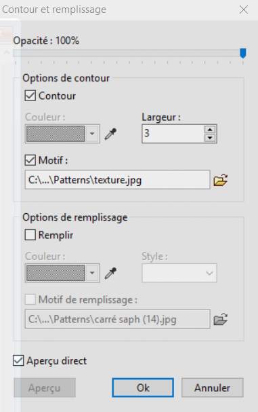Click the Annuler button

click(213, 388)
